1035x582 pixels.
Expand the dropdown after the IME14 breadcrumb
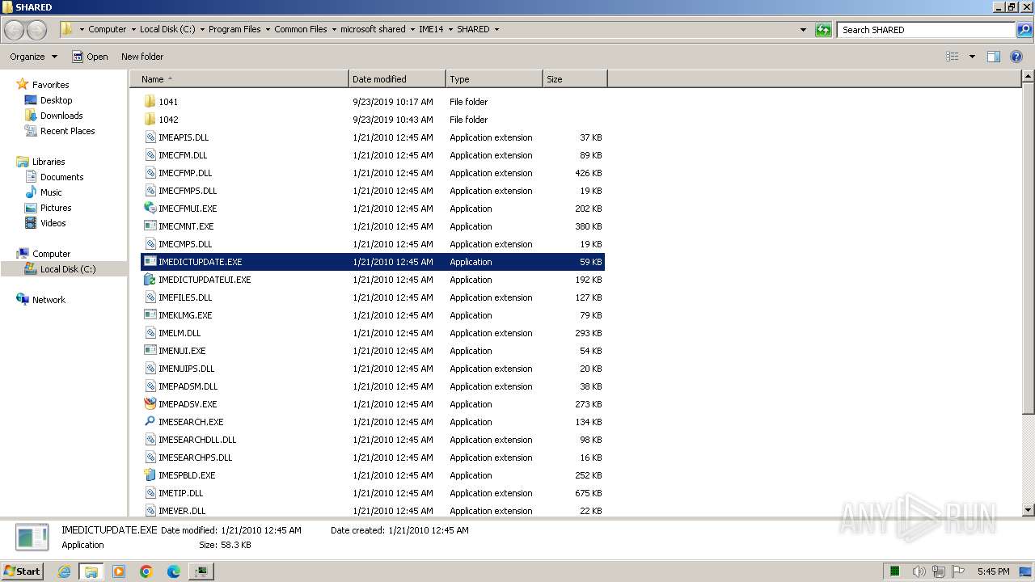click(x=450, y=29)
